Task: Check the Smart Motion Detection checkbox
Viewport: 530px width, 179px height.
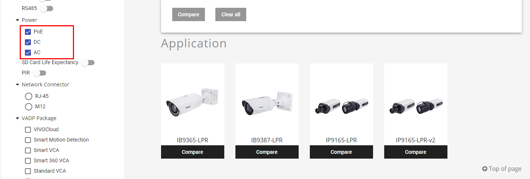Action: coord(28,140)
